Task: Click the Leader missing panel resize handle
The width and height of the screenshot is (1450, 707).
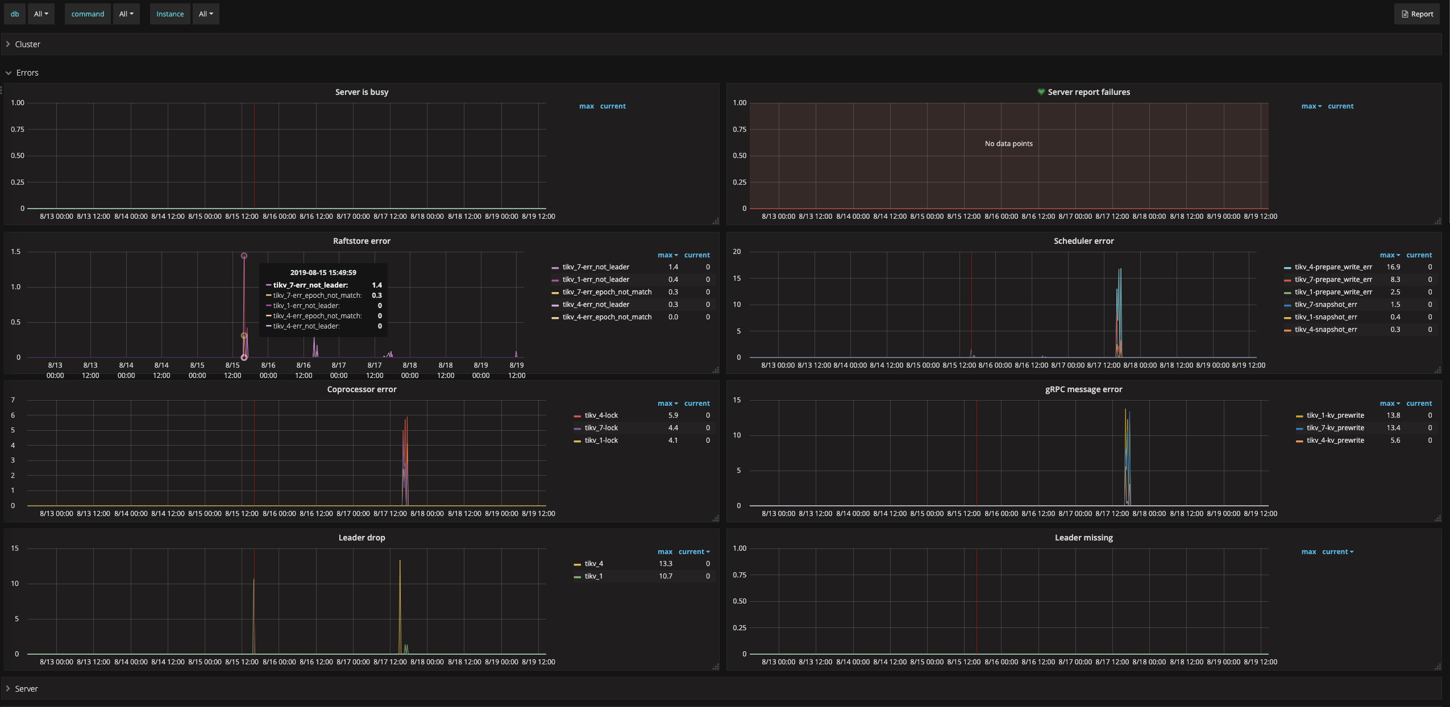Action: pyautogui.click(x=1437, y=667)
